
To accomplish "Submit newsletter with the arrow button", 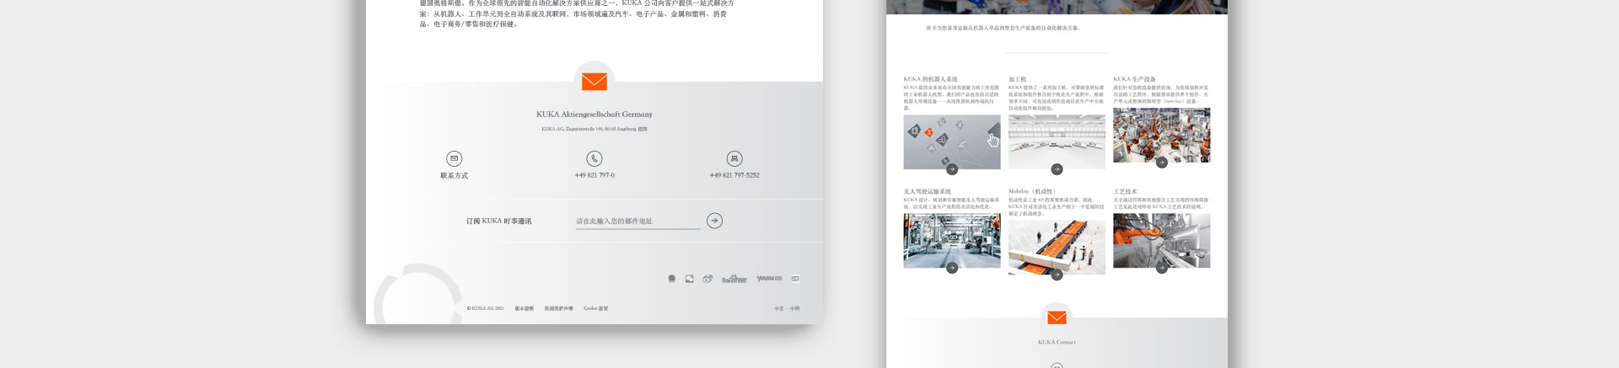I will pos(714,221).
